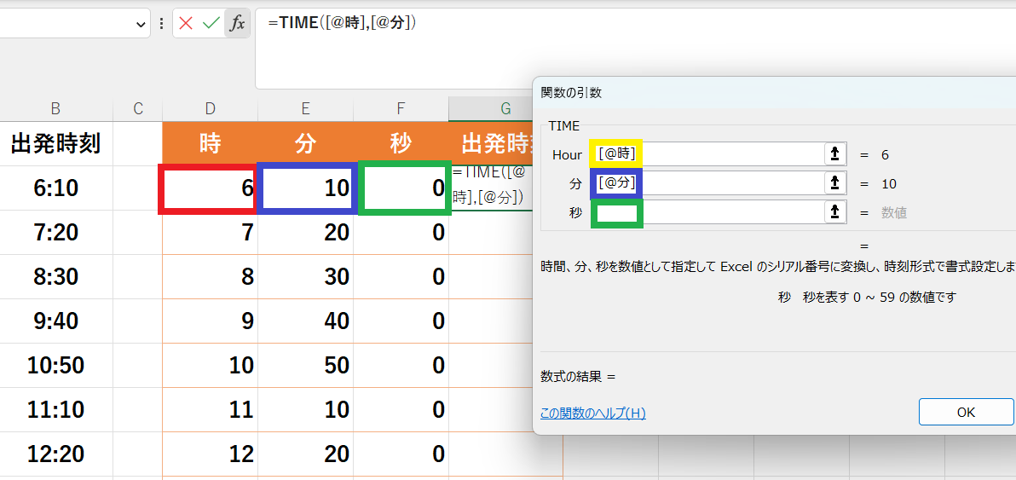This screenshot has width=1016, height=480.
Task: Select cell showing 7:20
Action: pos(55,232)
